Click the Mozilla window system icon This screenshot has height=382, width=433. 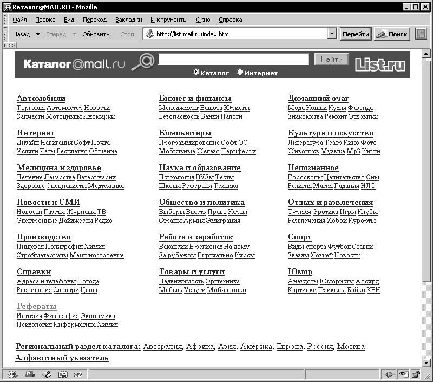(7, 7)
